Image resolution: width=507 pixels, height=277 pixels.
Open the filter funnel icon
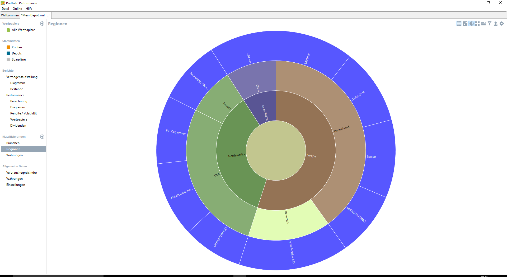tap(490, 24)
